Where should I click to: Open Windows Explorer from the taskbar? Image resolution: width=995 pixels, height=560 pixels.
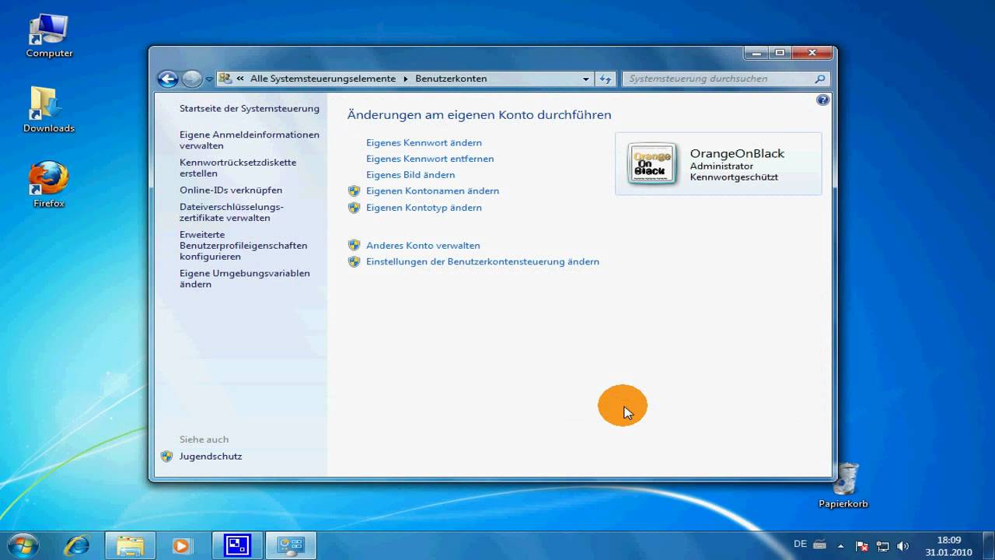(128, 546)
